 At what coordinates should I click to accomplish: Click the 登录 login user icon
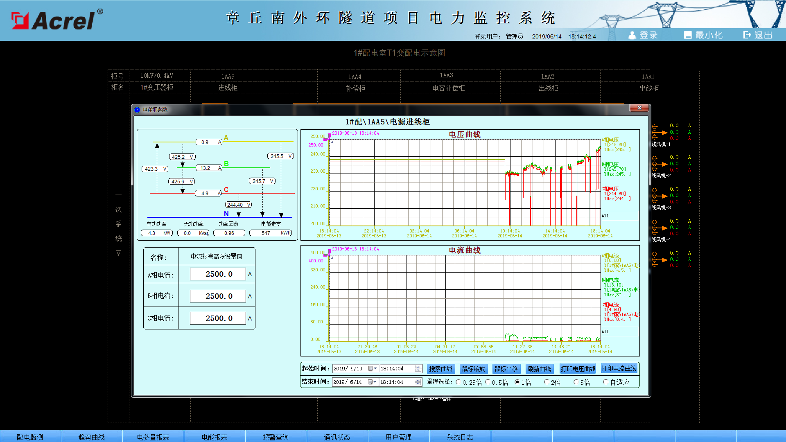tap(632, 36)
